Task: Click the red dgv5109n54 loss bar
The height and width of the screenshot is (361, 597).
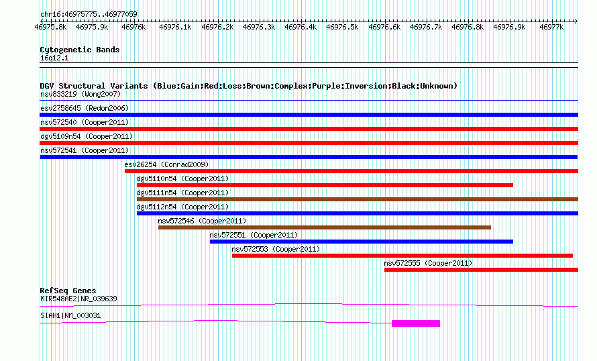Action: pos(309,143)
